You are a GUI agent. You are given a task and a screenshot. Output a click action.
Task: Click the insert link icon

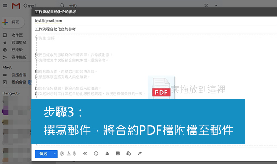pos(85,154)
